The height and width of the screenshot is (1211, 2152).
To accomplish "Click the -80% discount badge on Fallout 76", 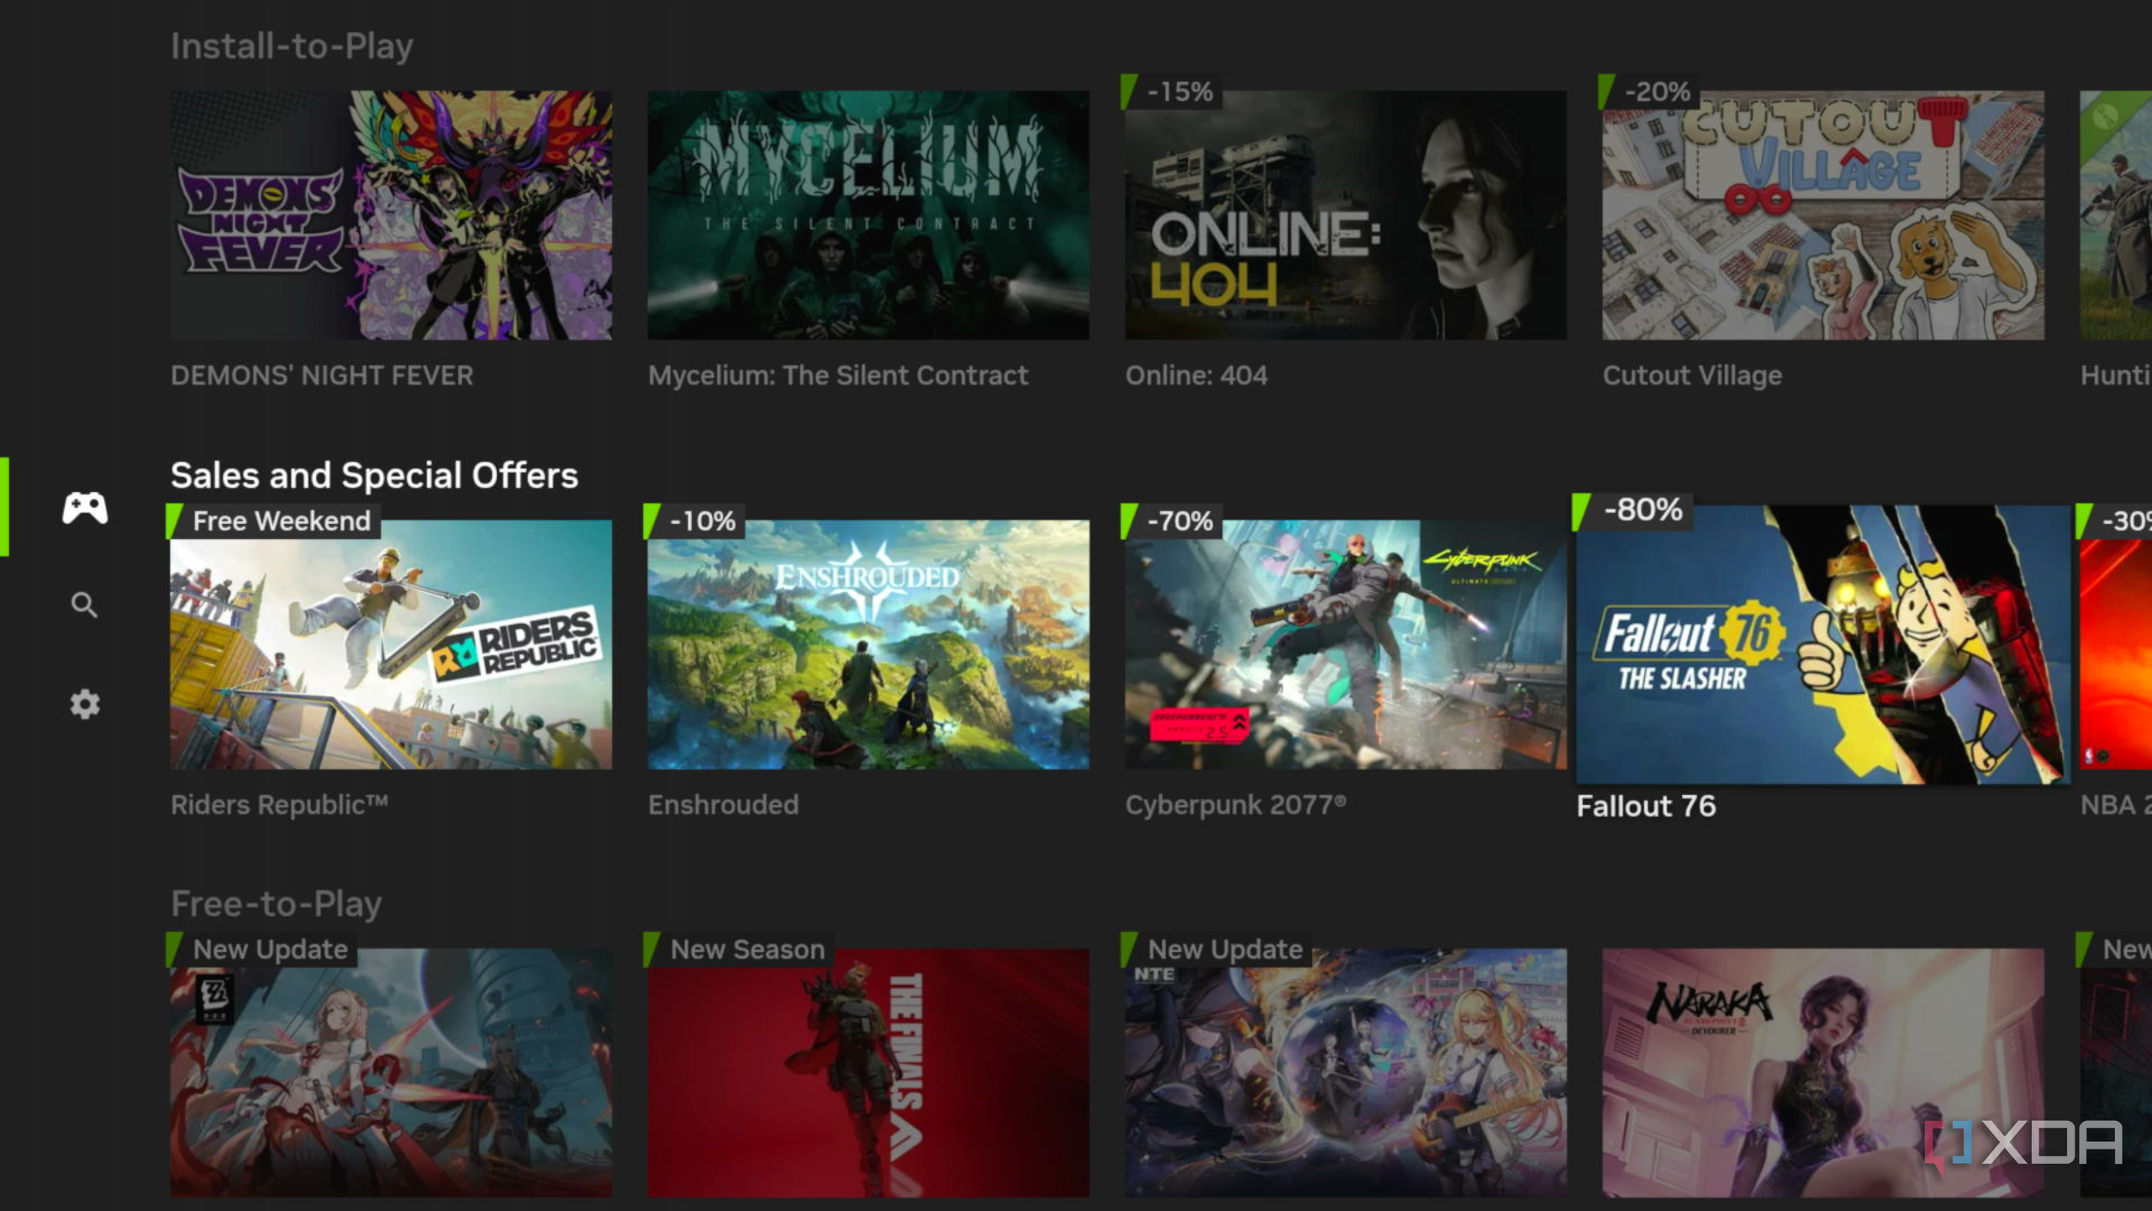I will point(1633,510).
